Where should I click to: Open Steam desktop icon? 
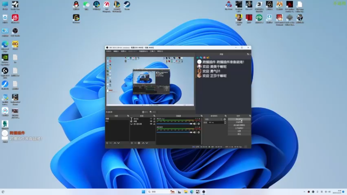pos(127,5)
